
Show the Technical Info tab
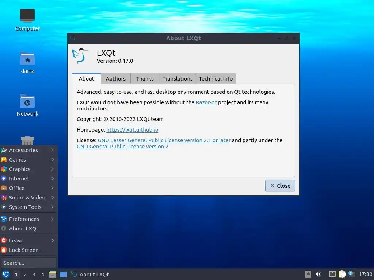[216, 79]
